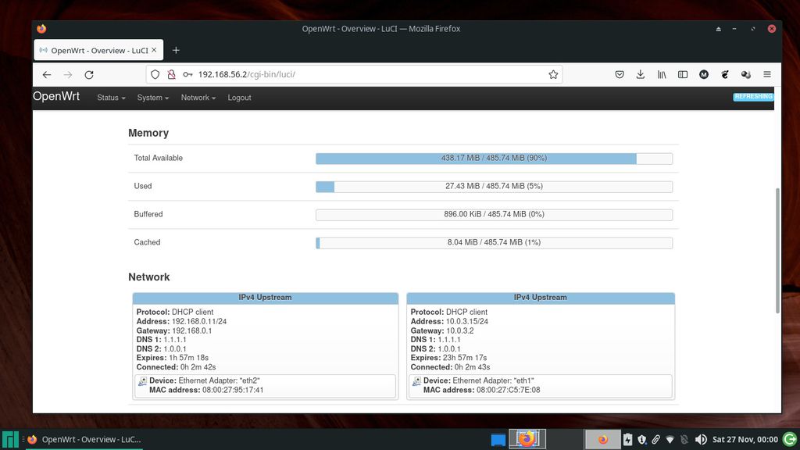This screenshot has height=450, width=800.
Task: Open a new browser tab
Action: (176, 48)
